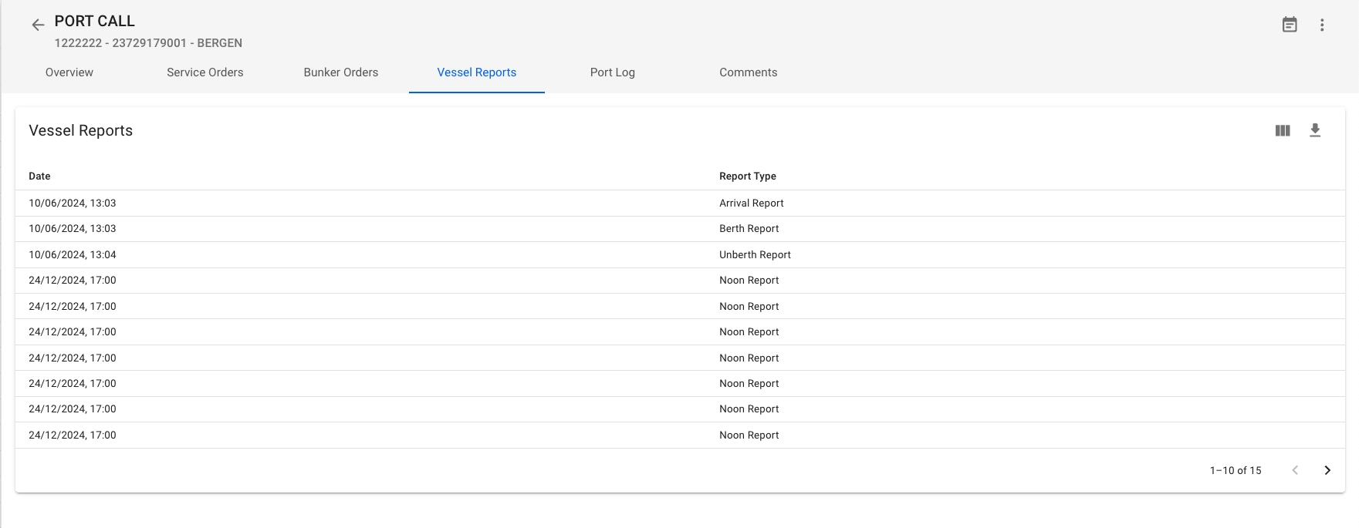
Task: Select the Bunker Orders tab
Action: (341, 72)
